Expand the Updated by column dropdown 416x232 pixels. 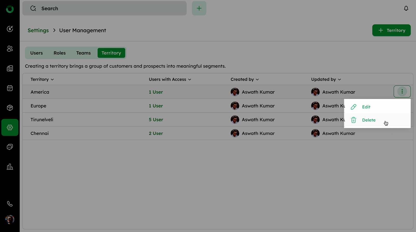(339, 79)
